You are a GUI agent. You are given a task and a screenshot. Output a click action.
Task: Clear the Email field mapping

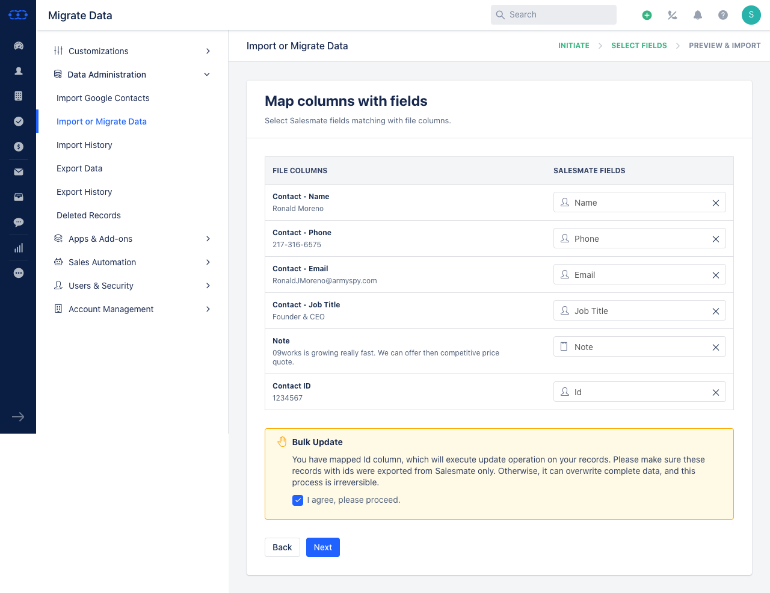pos(716,275)
